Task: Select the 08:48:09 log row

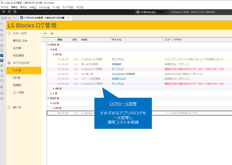Action: pos(139,113)
